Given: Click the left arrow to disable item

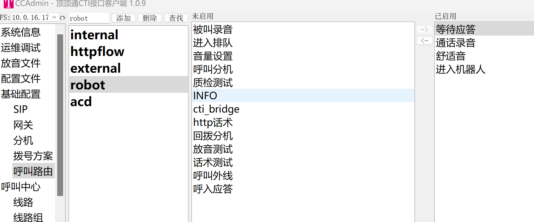Looking at the screenshot, I should [424, 41].
